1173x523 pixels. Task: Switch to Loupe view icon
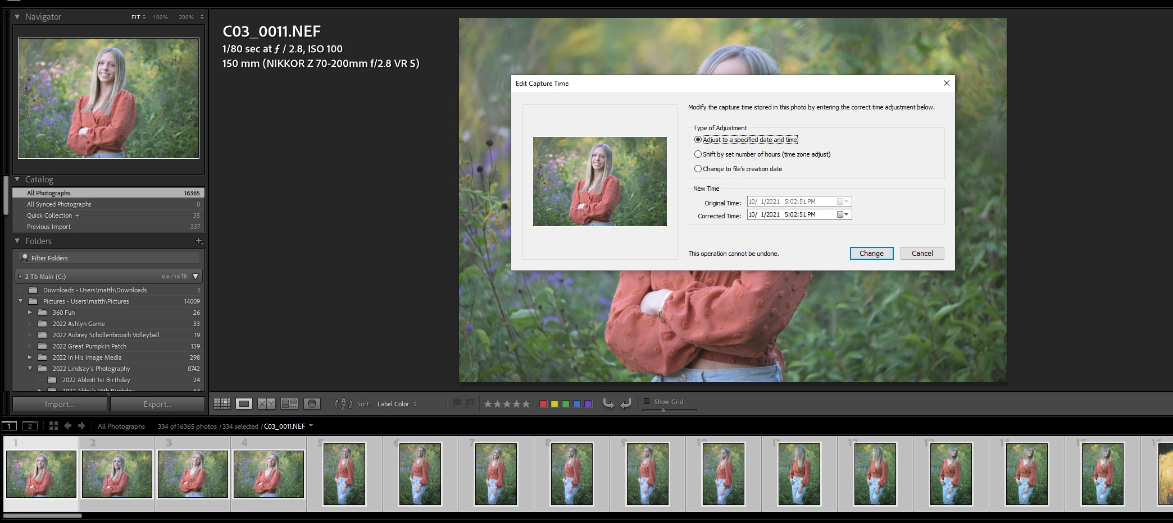tap(244, 404)
